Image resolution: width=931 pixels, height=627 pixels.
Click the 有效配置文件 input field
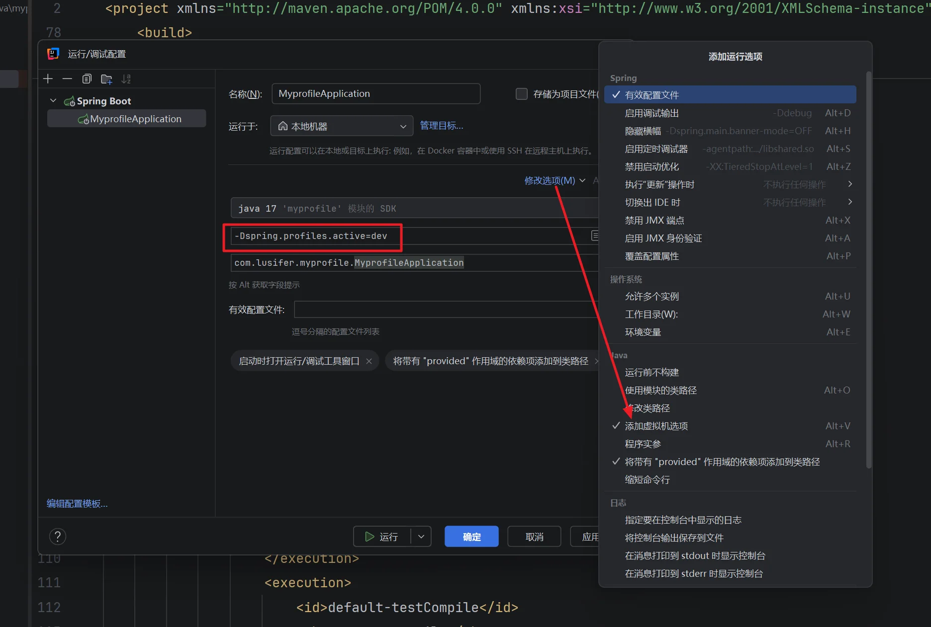tap(446, 310)
